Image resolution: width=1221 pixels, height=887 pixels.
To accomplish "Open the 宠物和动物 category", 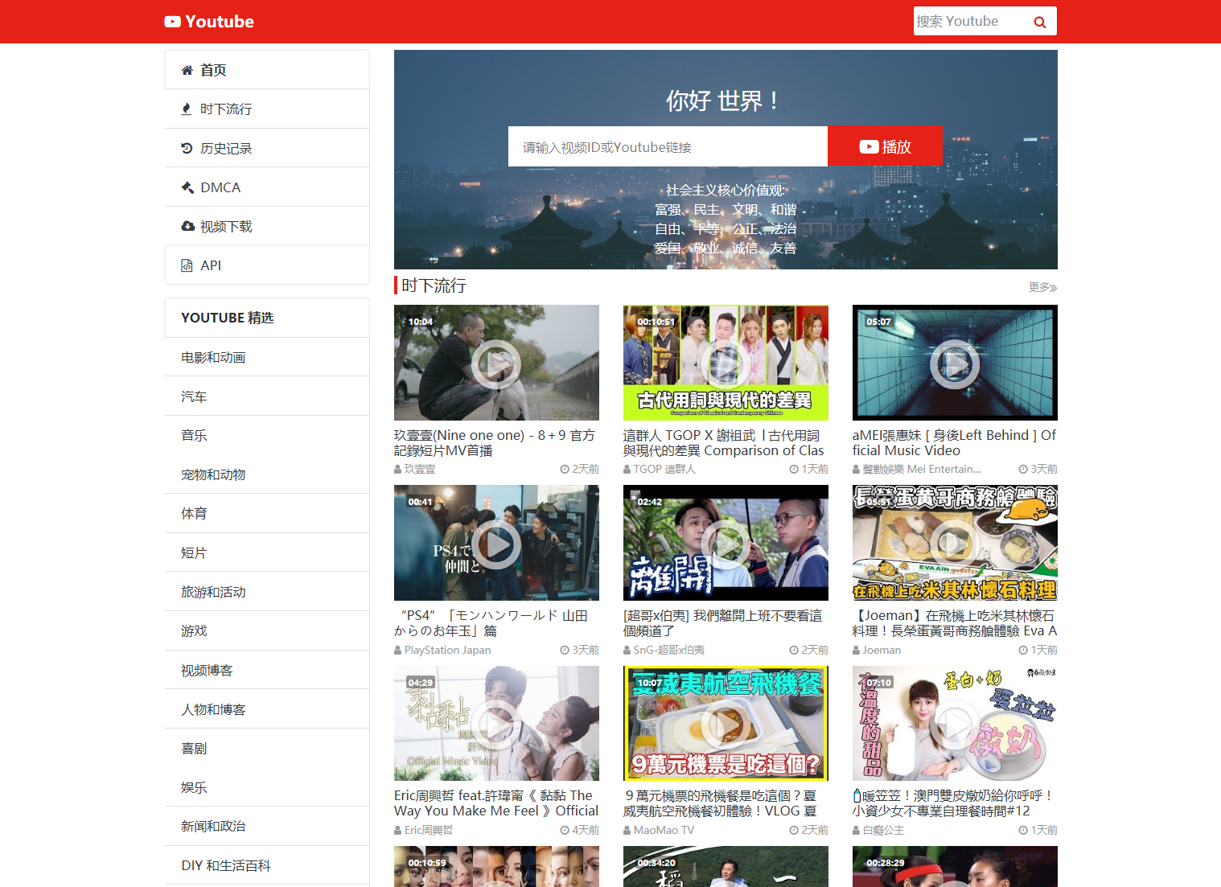I will tap(213, 475).
